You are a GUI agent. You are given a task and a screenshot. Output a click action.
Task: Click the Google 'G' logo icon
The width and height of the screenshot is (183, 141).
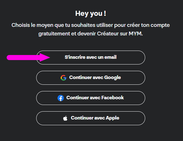[64, 78]
